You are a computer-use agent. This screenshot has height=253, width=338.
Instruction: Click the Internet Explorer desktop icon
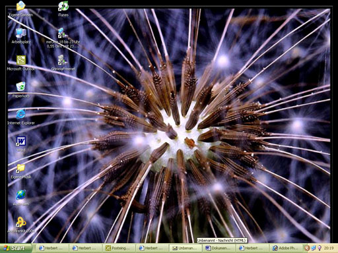tap(21, 117)
